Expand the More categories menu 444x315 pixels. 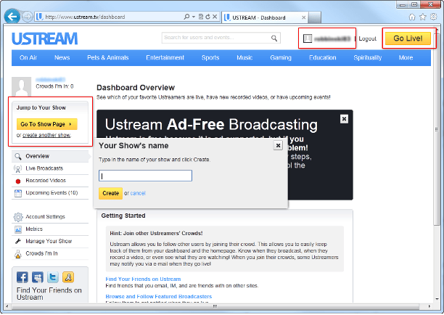pos(406,58)
